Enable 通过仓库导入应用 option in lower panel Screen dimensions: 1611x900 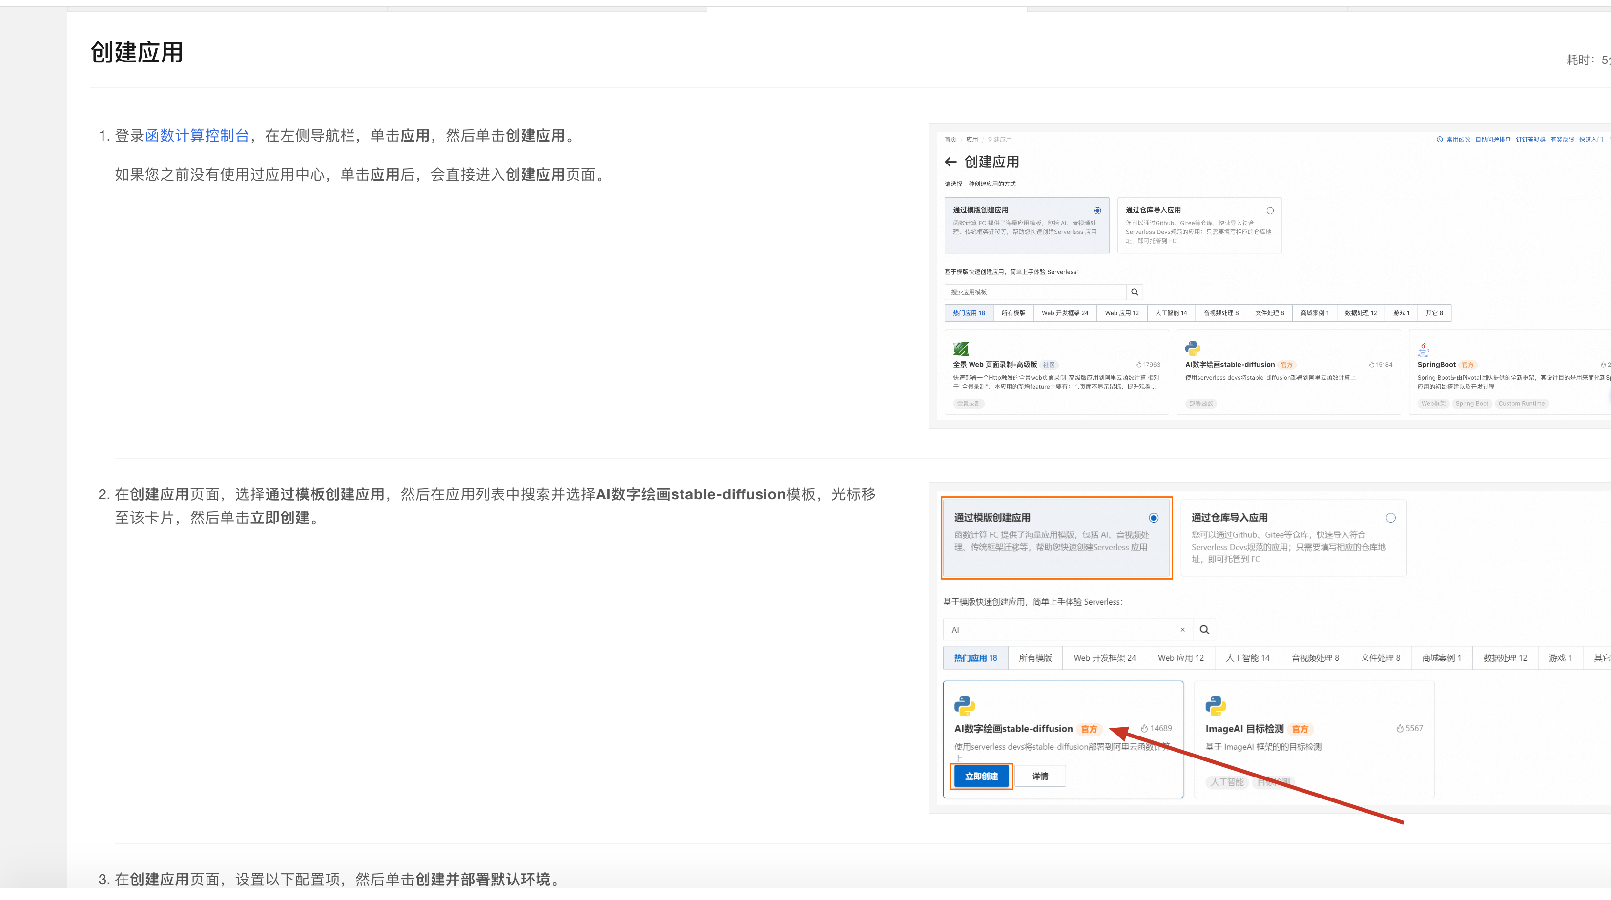tap(1391, 518)
